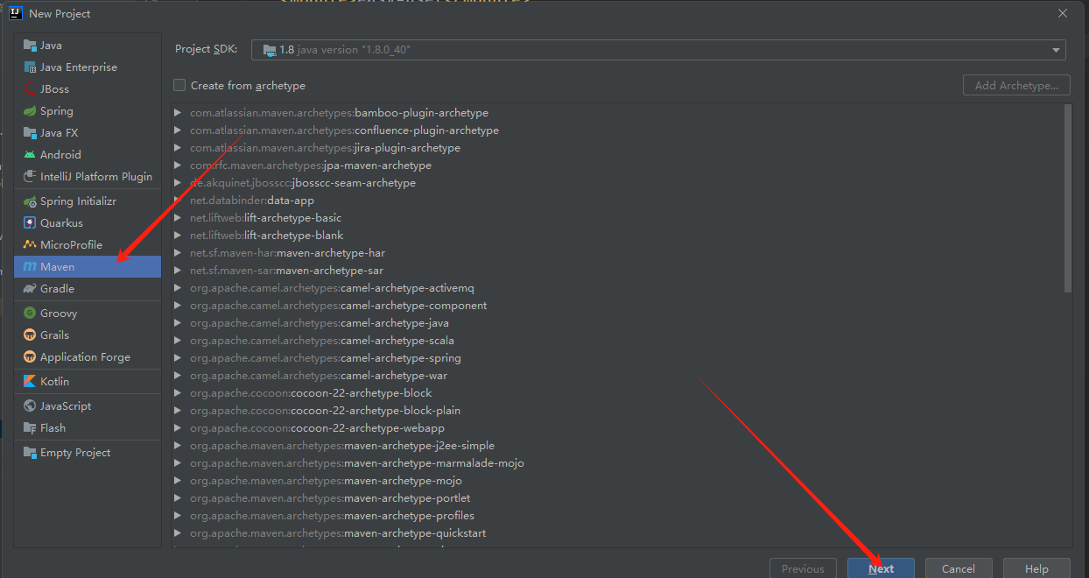1089x578 pixels.
Task: Click the IntelliJ logo in title bar
Action: click(x=15, y=13)
